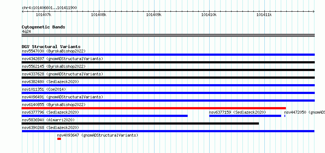
Task: Click the nsv5547030 (ByrskaBishop2022) label
Action: (53, 51)
